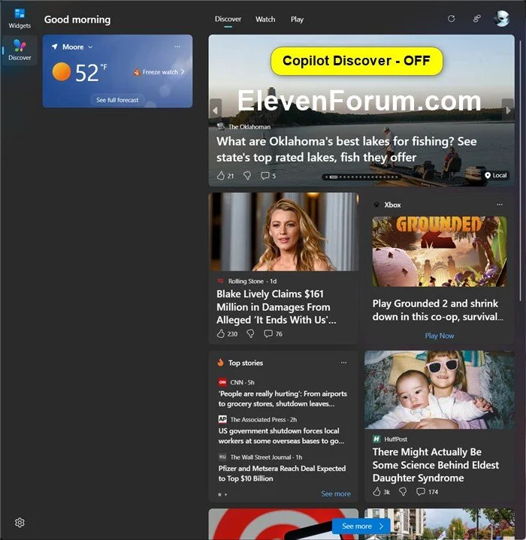Dislike the Oklahoma lakes article
Image resolution: width=526 pixels, height=540 pixels.
(247, 176)
